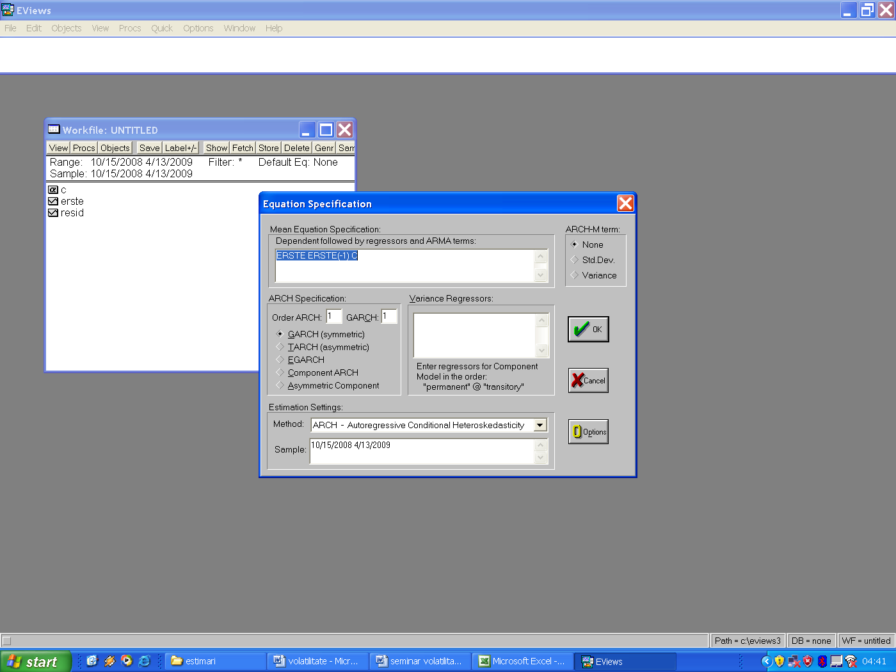The width and height of the screenshot is (896, 672).
Task: Click yellow security shield tray icon
Action: coord(780,661)
